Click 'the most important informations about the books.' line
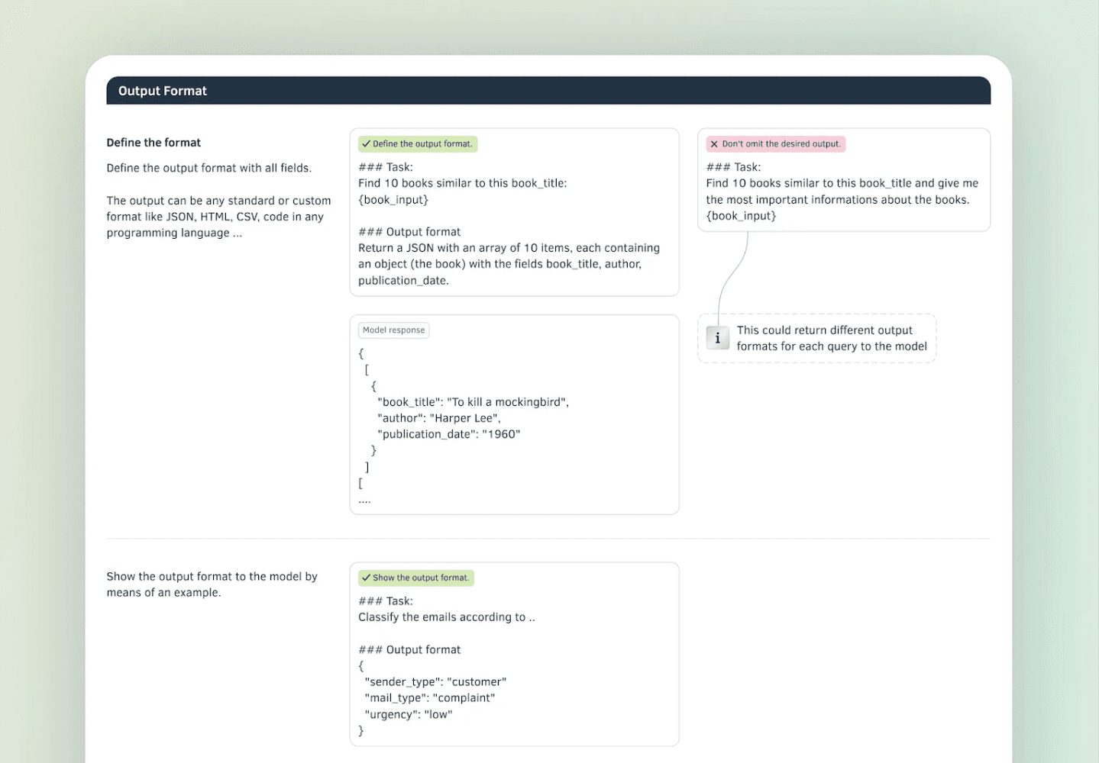 838,200
